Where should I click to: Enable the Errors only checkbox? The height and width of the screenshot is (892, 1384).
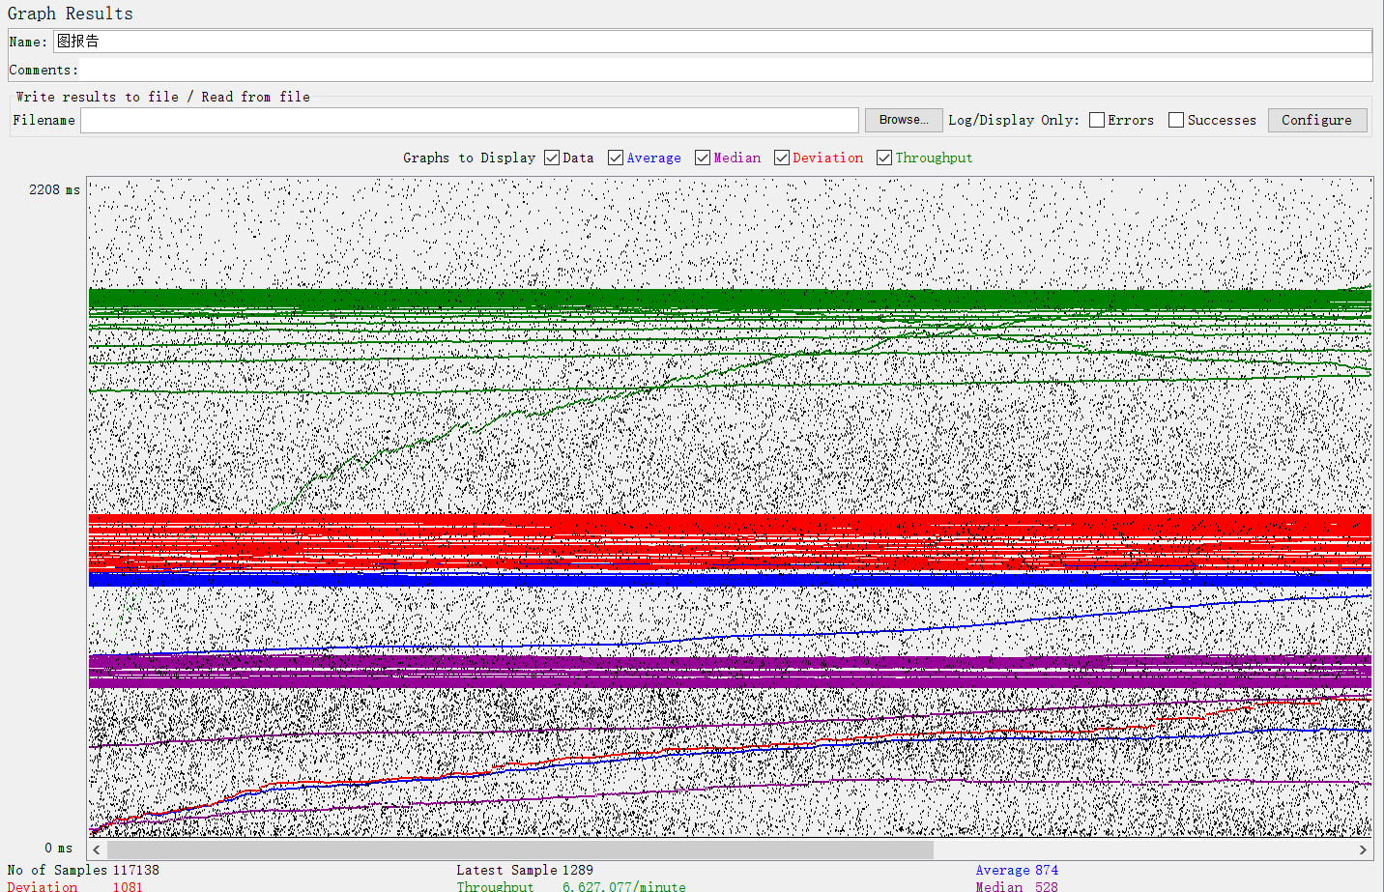click(1097, 120)
